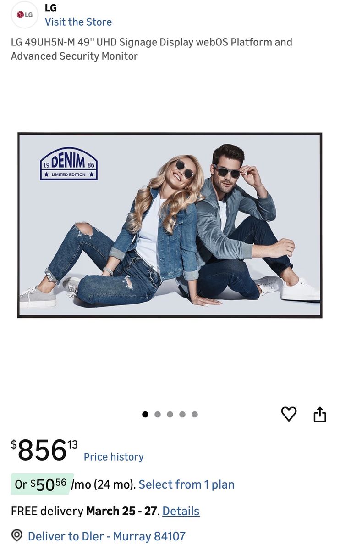This screenshot has width=340, height=551.
Task: Tap the FREE delivery March 25 - 27 text
Action: (85, 511)
